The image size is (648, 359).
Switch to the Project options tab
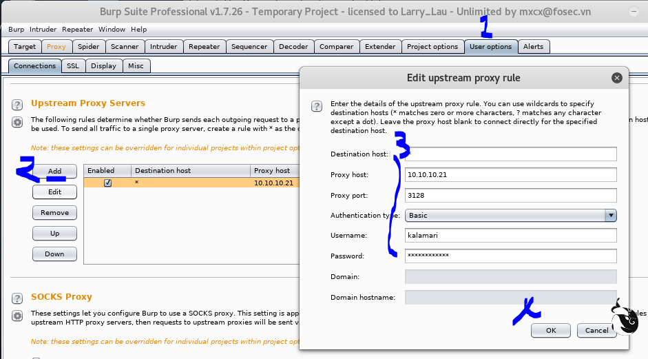point(432,47)
